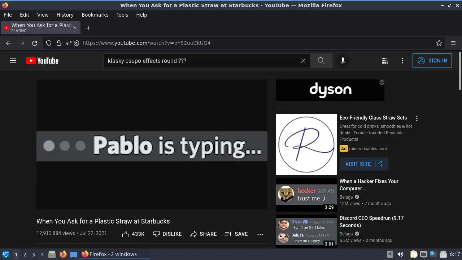
Task: Click SHARE under the video
Action: 203,234
